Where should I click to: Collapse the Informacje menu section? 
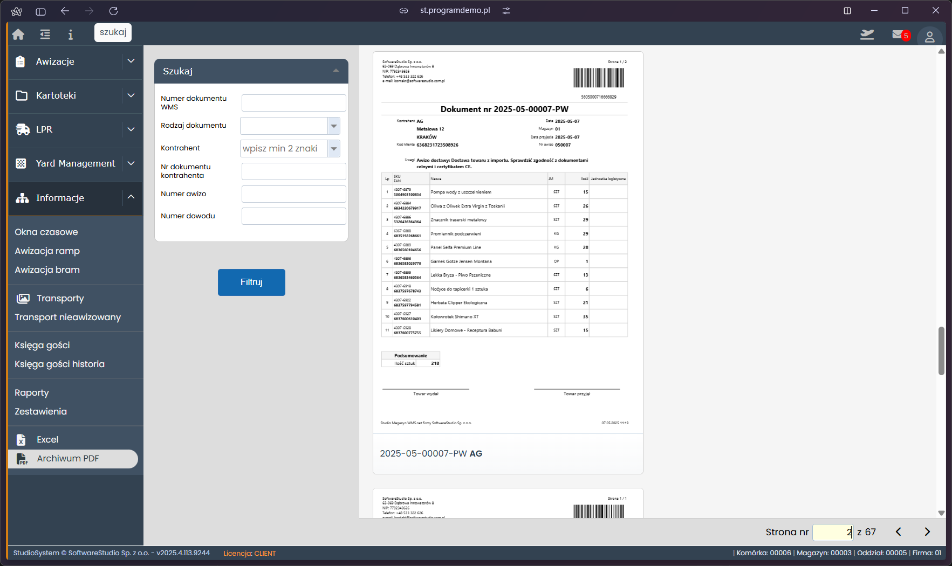[x=131, y=197]
